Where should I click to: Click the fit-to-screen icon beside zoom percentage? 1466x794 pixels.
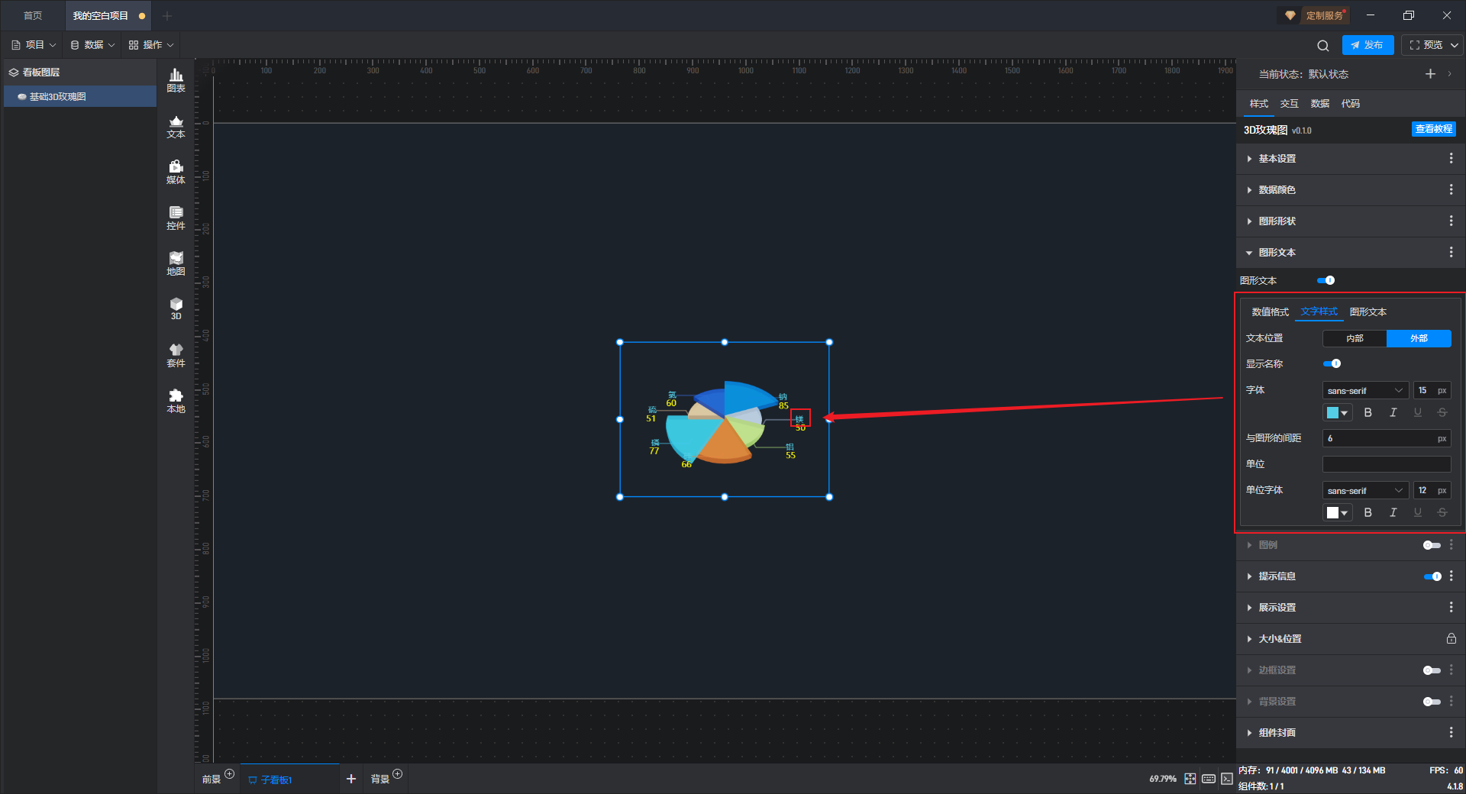pyautogui.click(x=1190, y=779)
